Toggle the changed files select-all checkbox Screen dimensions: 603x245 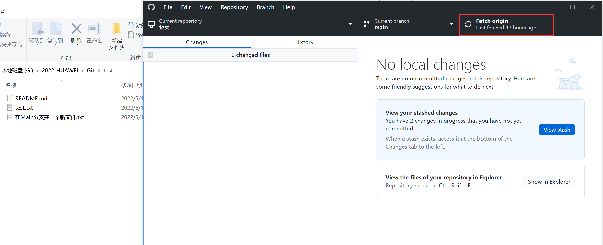click(150, 55)
